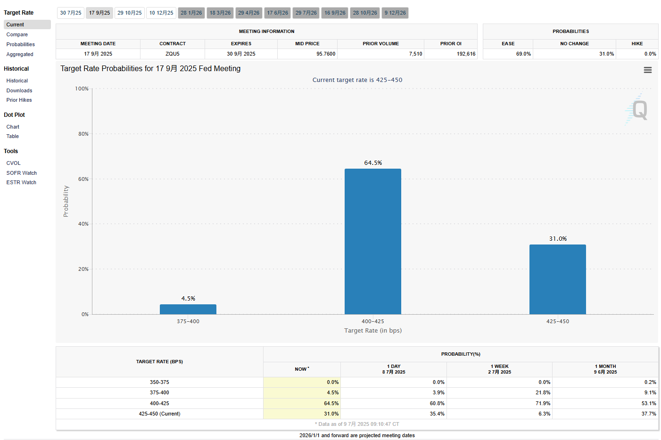Open the chart hamburger menu icon
Screen dimensions: 661x440
(x=647, y=70)
